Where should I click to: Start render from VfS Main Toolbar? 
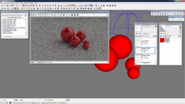click(x=158, y=14)
